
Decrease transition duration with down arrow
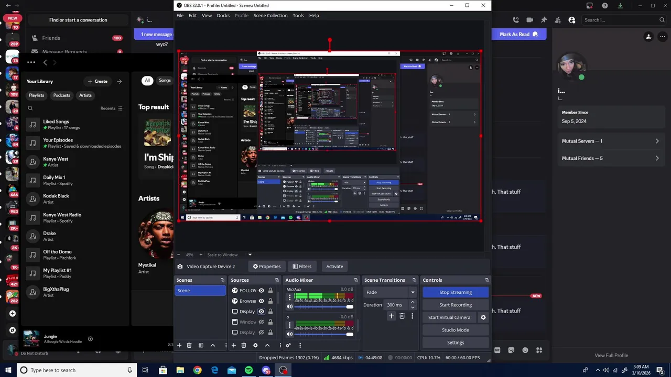(x=413, y=307)
